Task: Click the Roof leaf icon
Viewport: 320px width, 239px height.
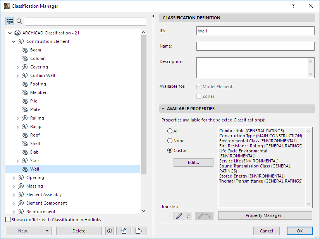Action: tap(25, 135)
